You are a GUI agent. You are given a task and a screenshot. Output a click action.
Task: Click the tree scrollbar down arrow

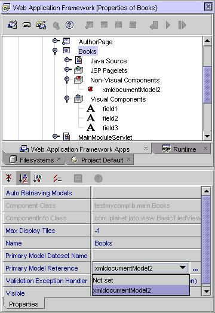coord(207,136)
